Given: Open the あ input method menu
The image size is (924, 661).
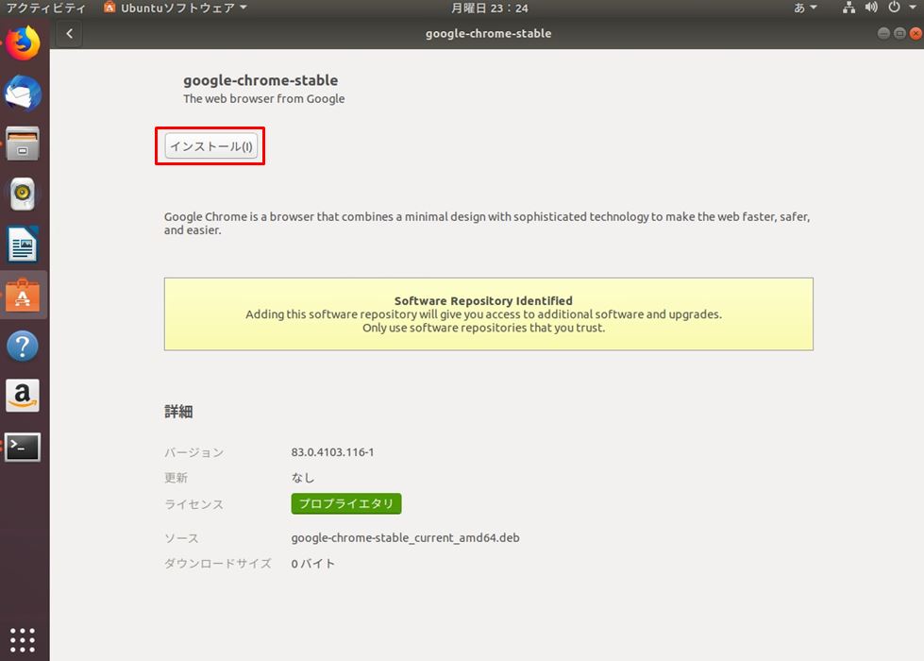Looking at the screenshot, I should [x=805, y=8].
